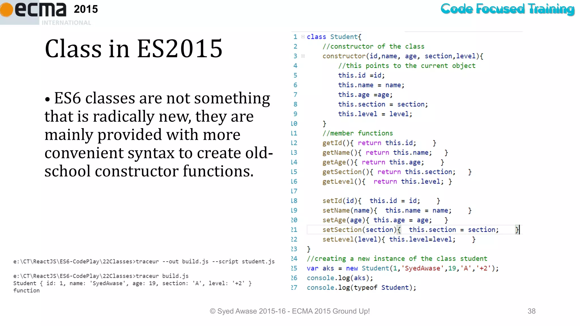580x326 pixels.
Task: Select the slide title Class in ES2015
Action: (133, 48)
